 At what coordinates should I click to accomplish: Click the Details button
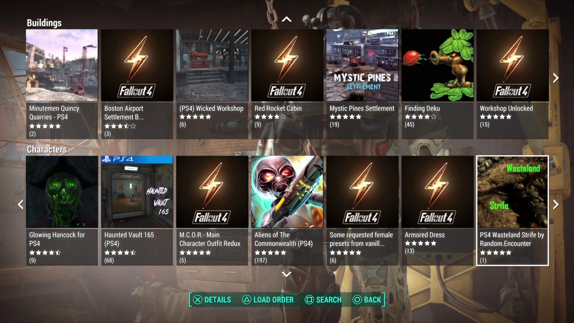click(212, 300)
